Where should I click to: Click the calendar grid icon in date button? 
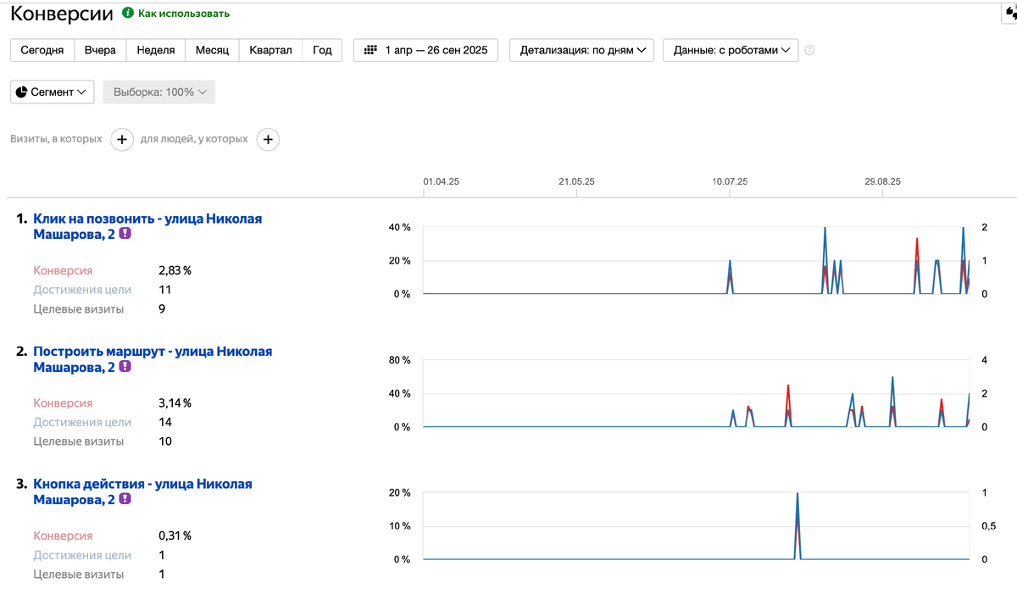click(x=370, y=50)
